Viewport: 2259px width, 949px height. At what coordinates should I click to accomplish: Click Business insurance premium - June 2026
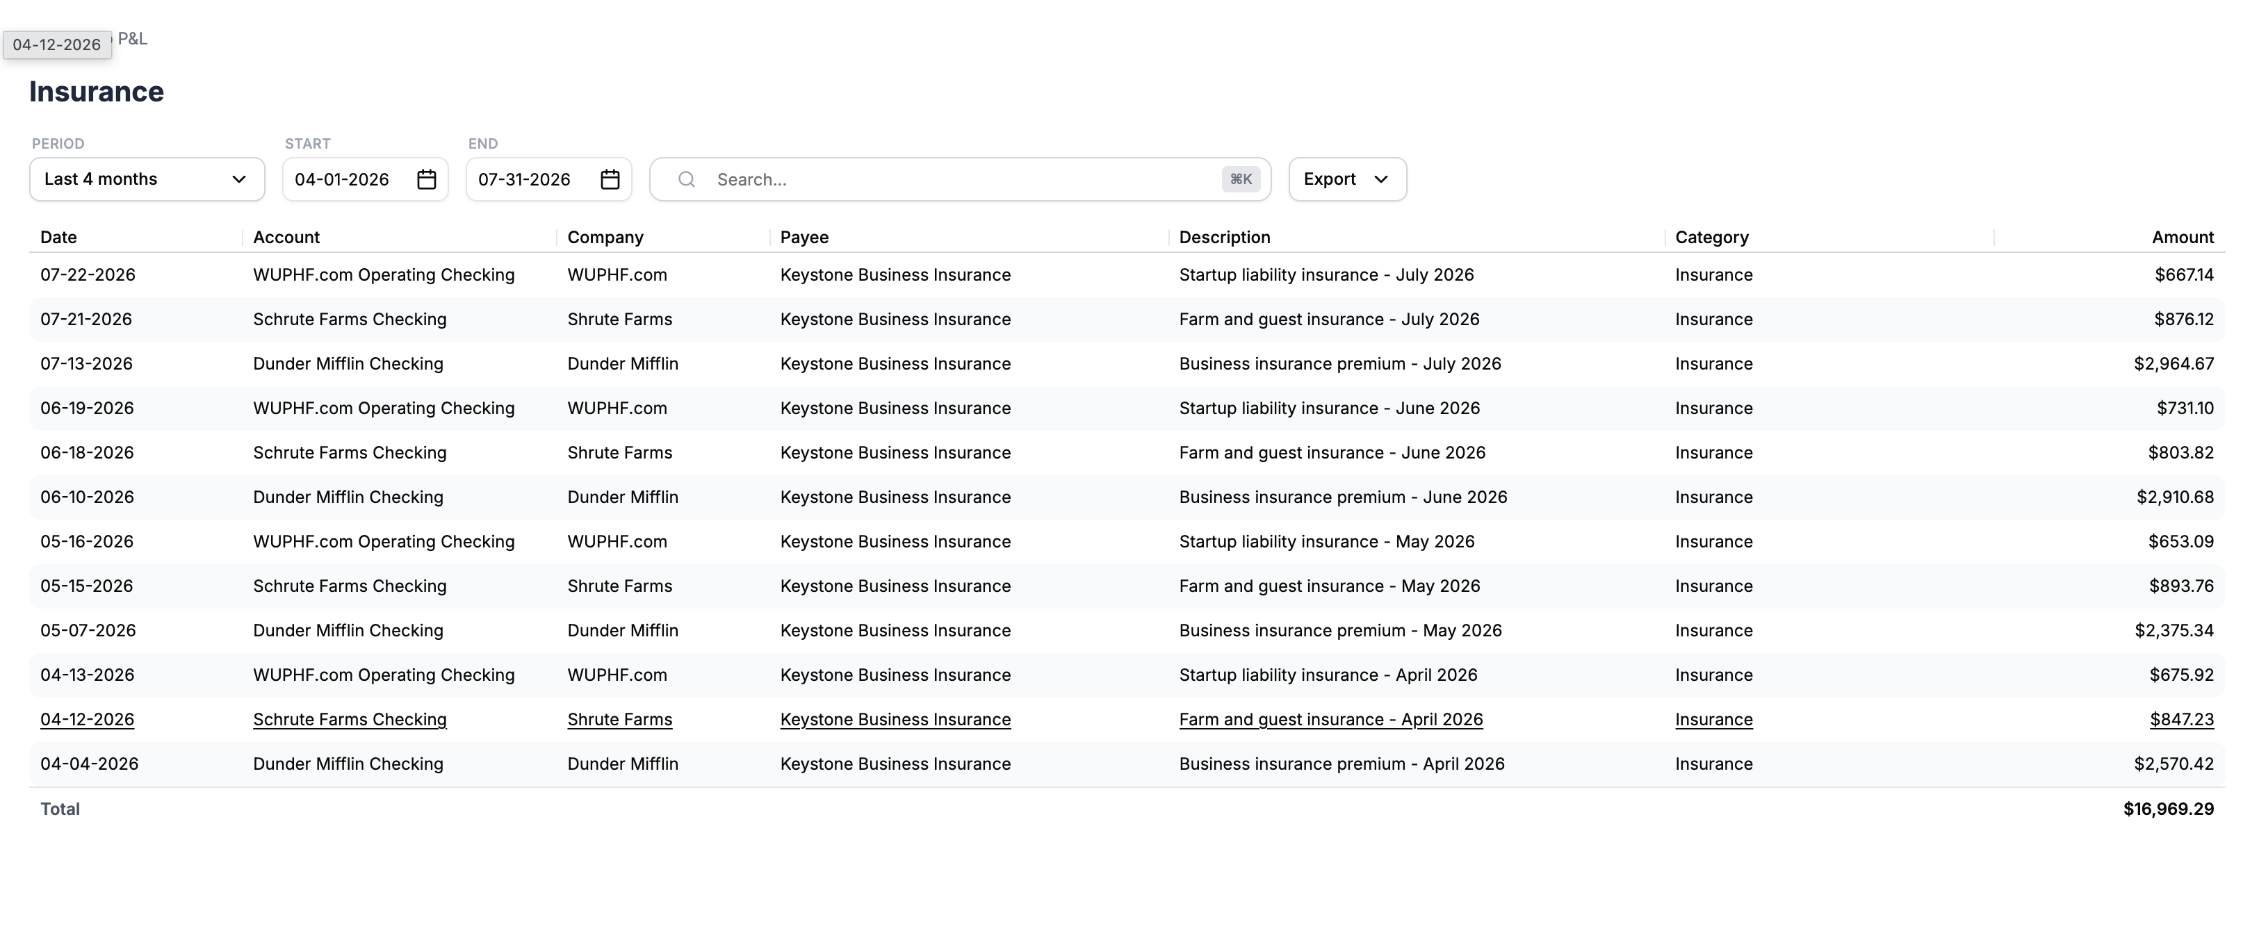point(1344,497)
